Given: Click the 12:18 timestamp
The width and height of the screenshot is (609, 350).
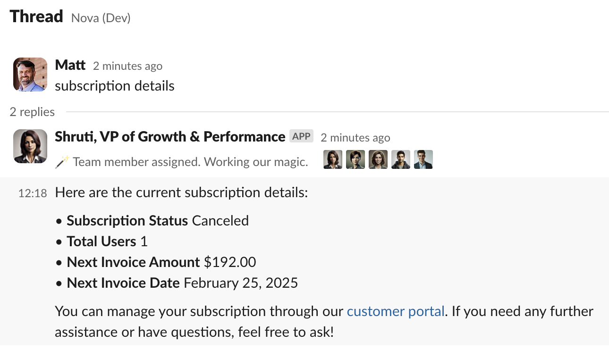Looking at the screenshot, I should tap(32, 193).
